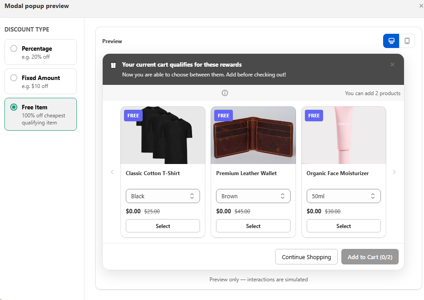The image size is (424, 300).
Task: Click the struck-through $45.00 price
Action: [x=242, y=211]
